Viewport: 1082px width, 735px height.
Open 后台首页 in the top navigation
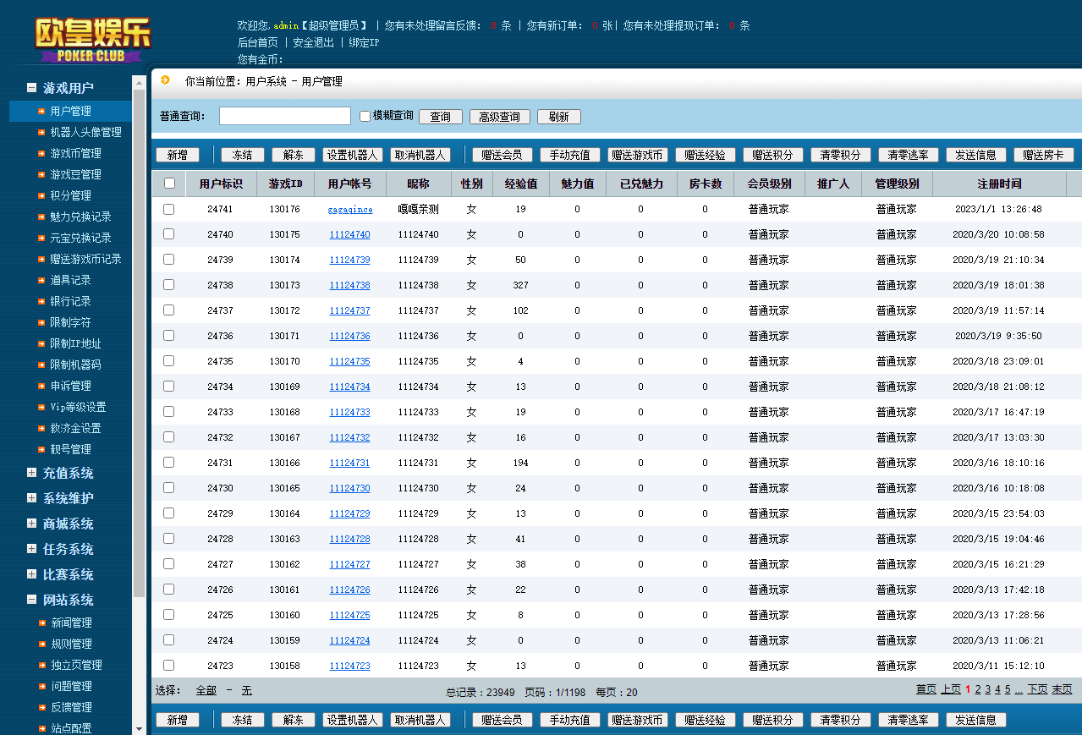pyautogui.click(x=257, y=42)
